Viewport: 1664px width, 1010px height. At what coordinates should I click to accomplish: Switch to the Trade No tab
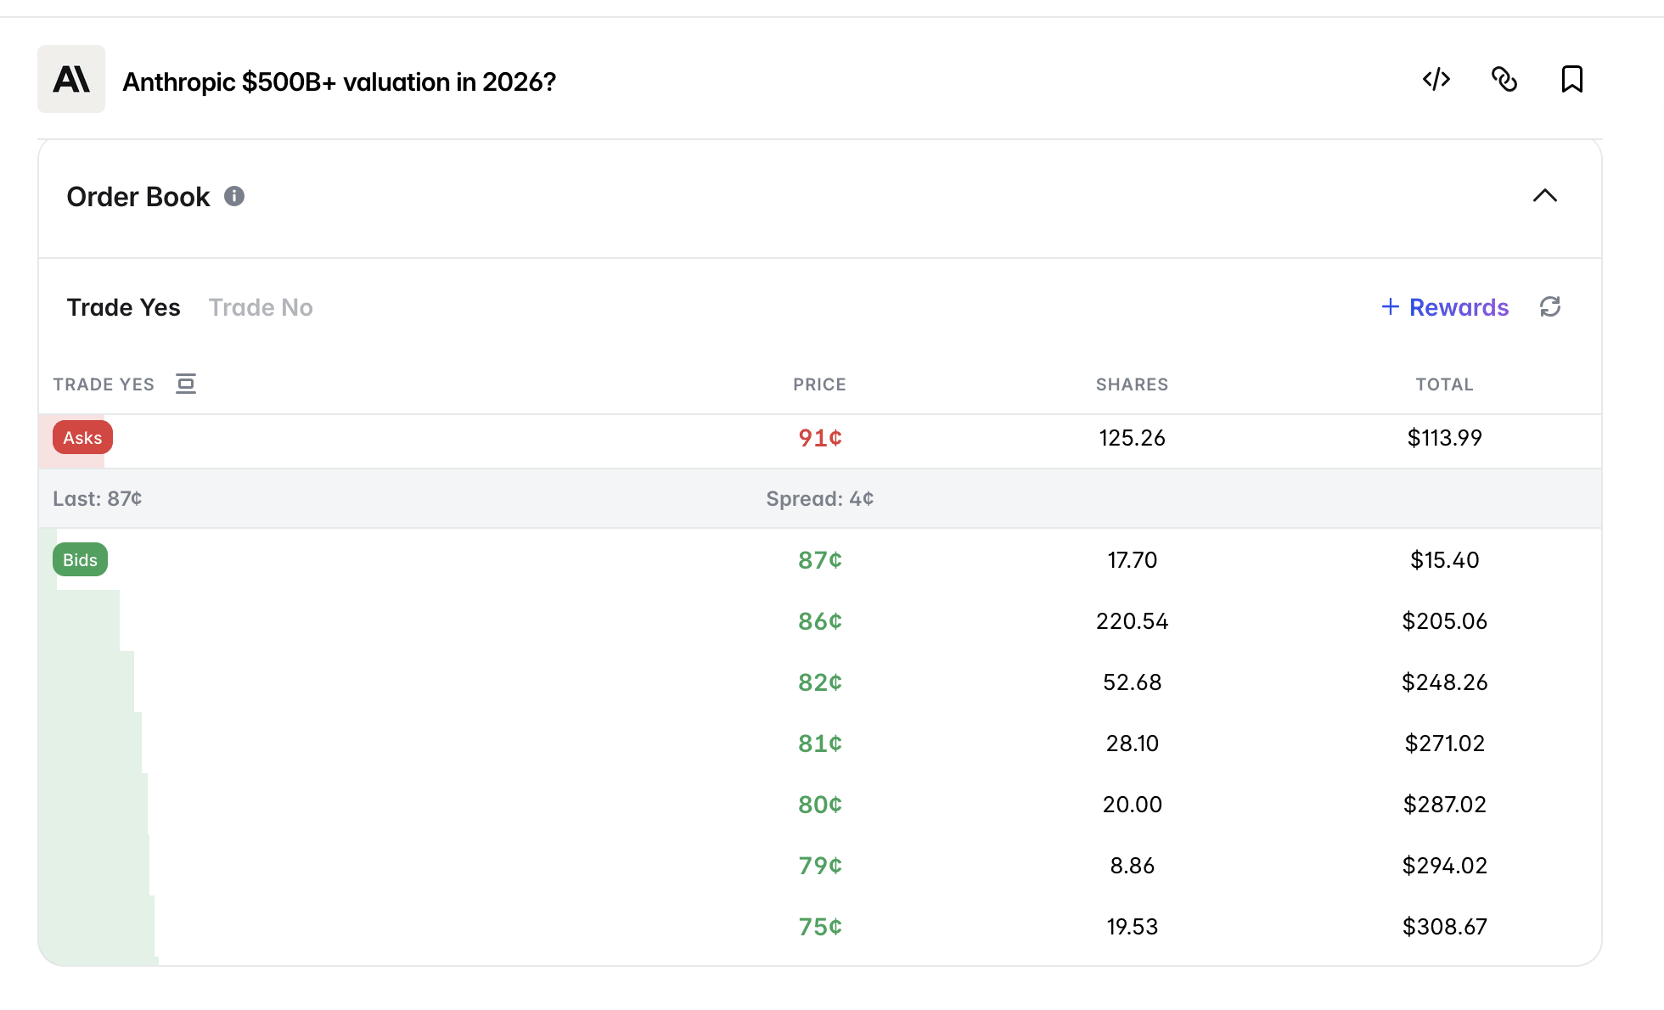261,307
